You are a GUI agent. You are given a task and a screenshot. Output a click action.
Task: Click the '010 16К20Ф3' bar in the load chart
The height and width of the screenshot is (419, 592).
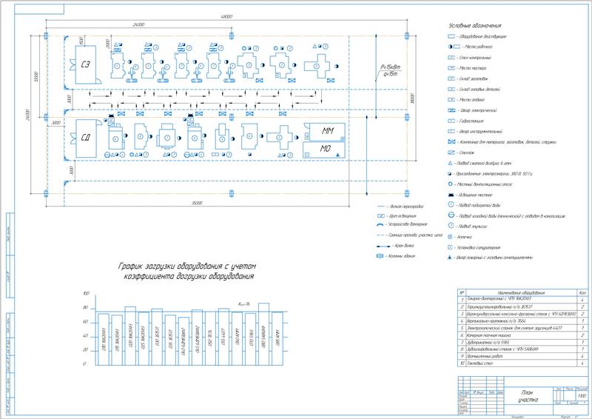coord(104,339)
